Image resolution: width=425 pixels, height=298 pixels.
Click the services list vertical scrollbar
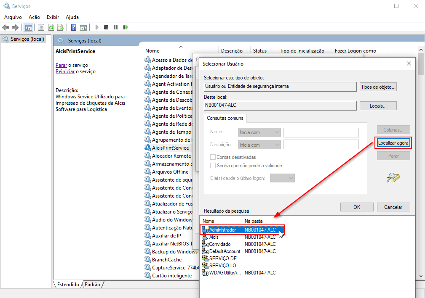pyautogui.click(x=421, y=168)
